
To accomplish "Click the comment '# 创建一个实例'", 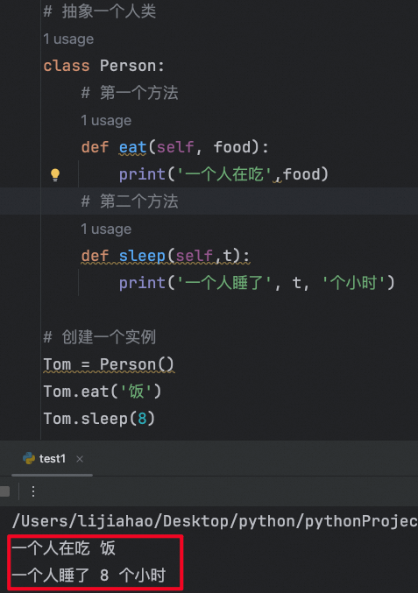I will click(x=100, y=337).
